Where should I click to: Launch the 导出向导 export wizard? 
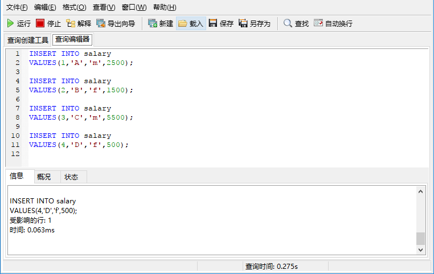click(116, 23)
